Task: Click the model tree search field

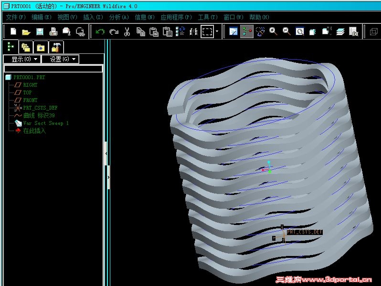Action: [53, 69]
